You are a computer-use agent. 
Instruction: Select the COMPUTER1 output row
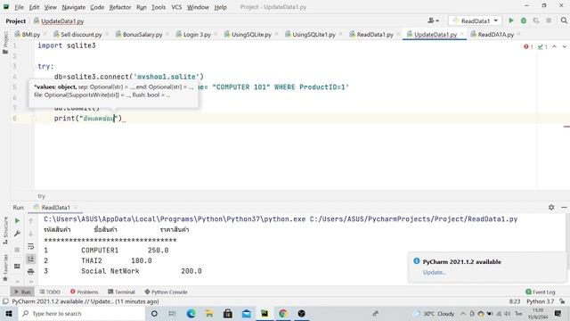pyautogui.click(x=106, y=250)
